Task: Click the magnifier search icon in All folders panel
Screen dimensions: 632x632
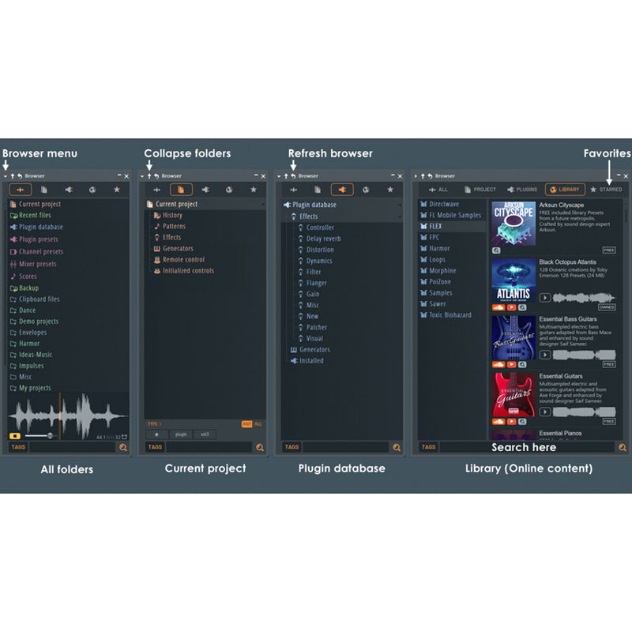Action: (x=122, y=447)
